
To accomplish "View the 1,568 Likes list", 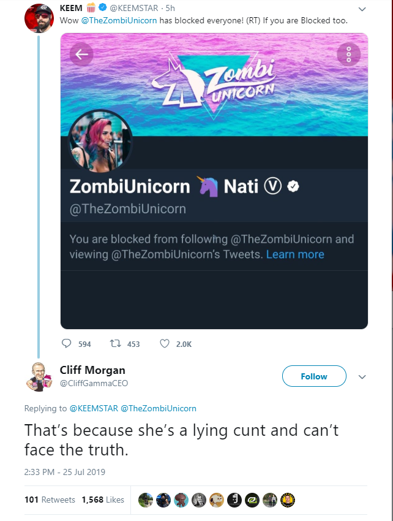I will 103,500.
